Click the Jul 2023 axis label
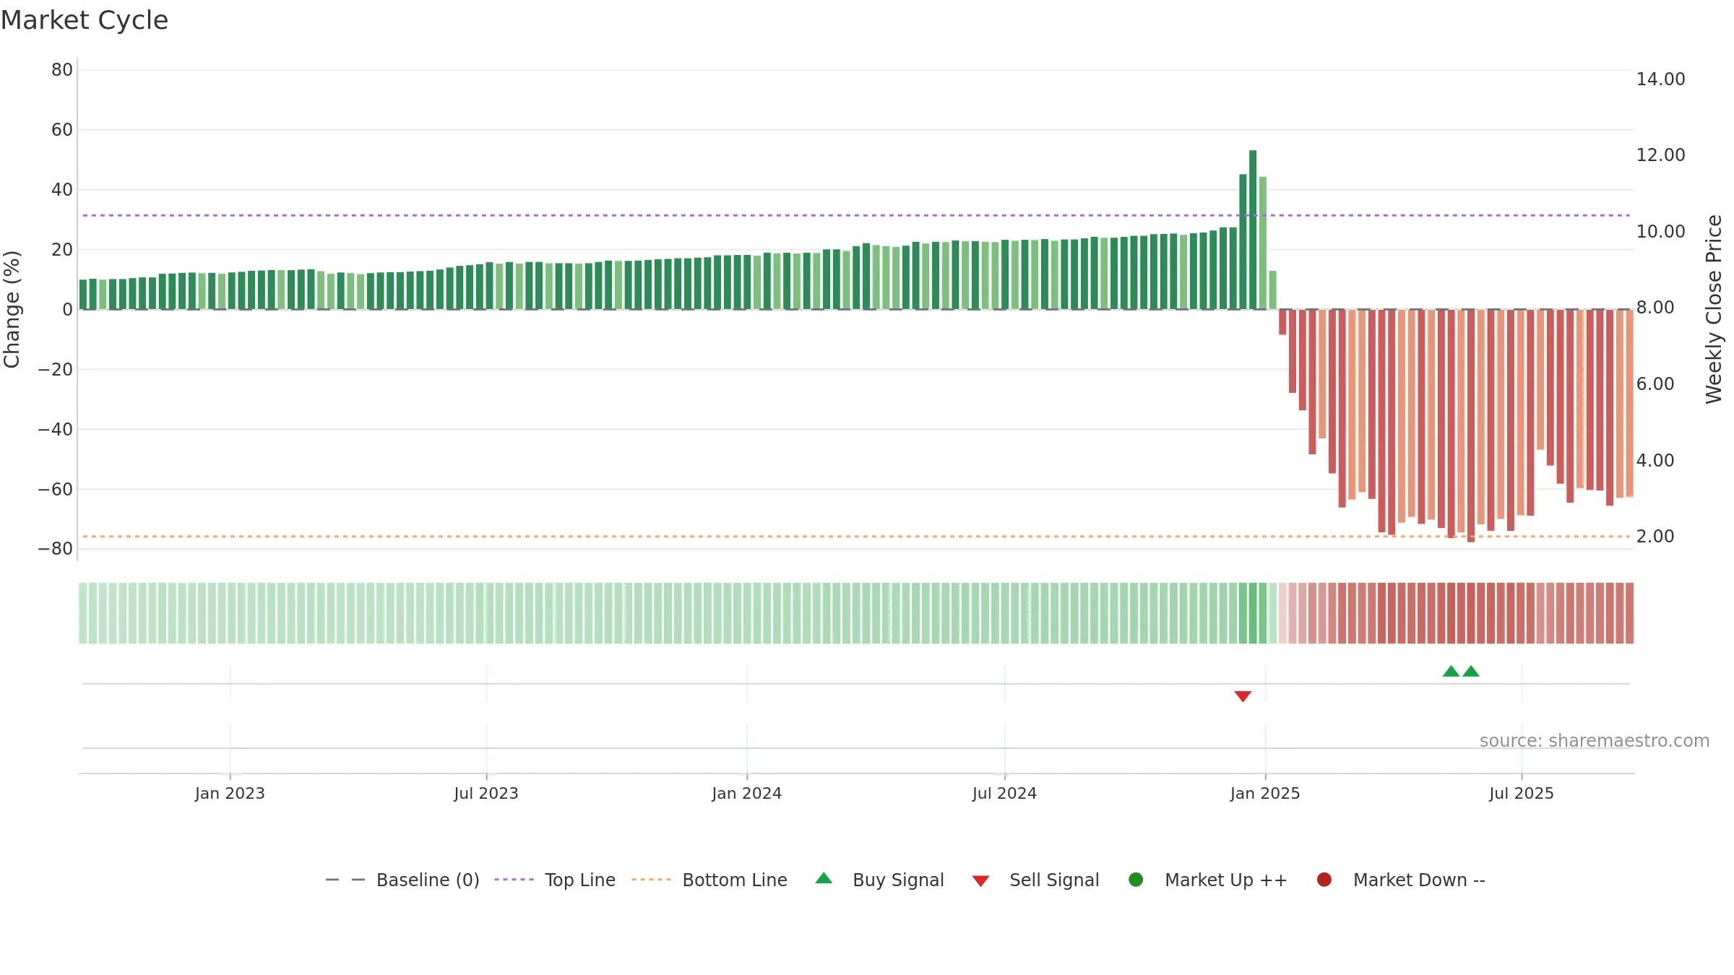The width and height of the screenshot is (1734, 975). click(x=486, y=793)
